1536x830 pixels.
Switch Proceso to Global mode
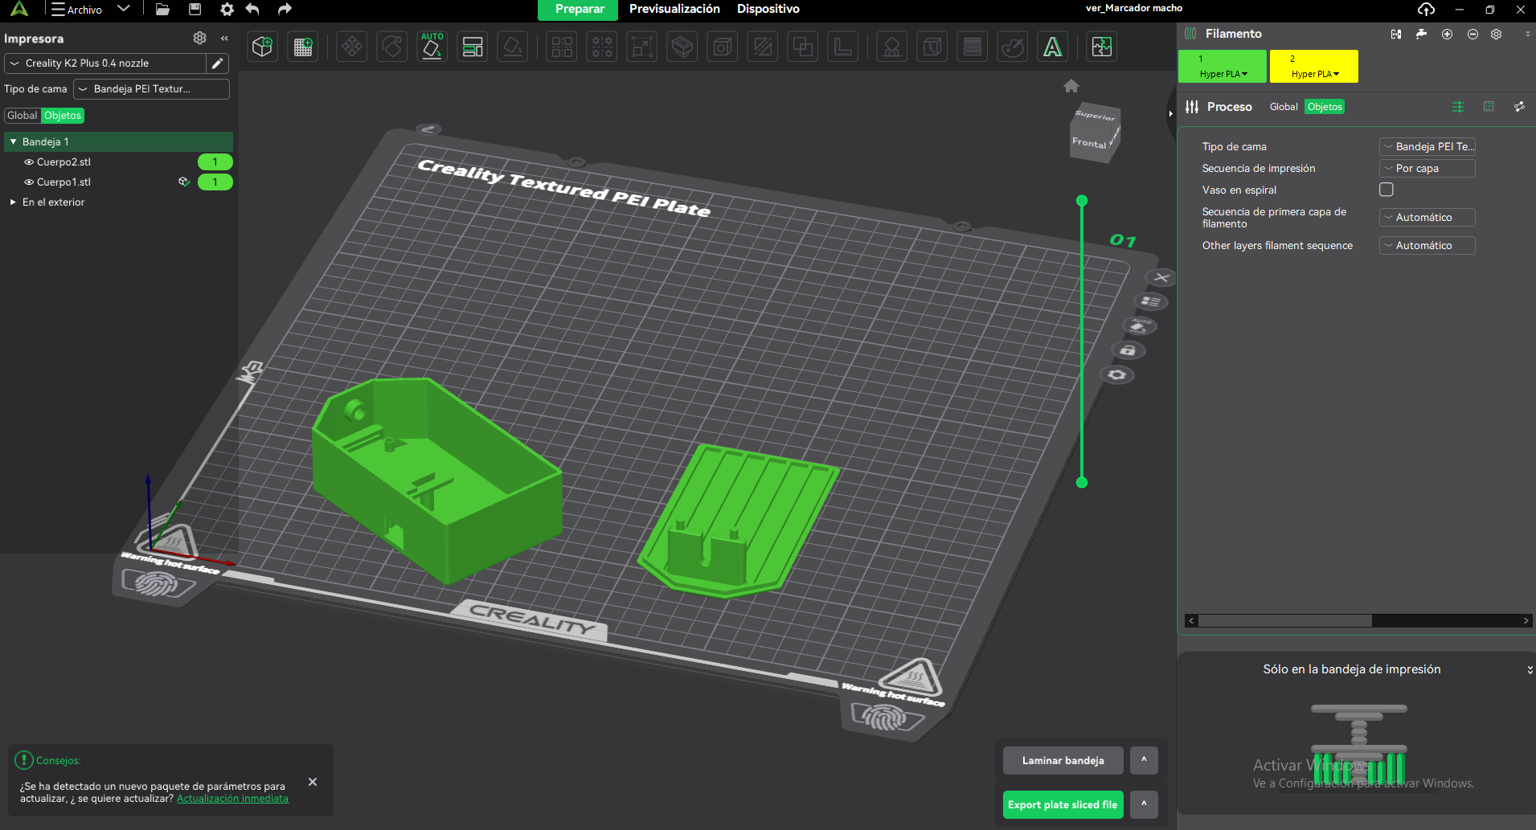[1284, 107]
